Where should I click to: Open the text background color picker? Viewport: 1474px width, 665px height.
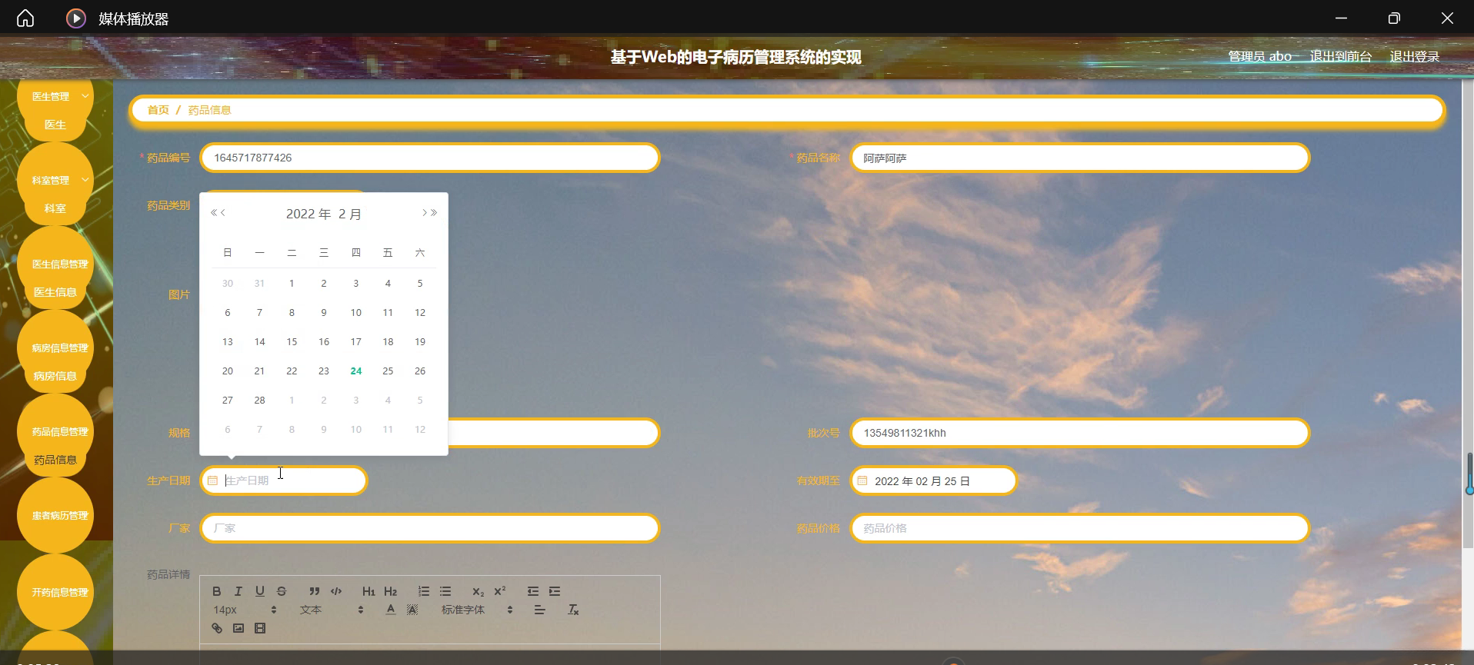412,610
